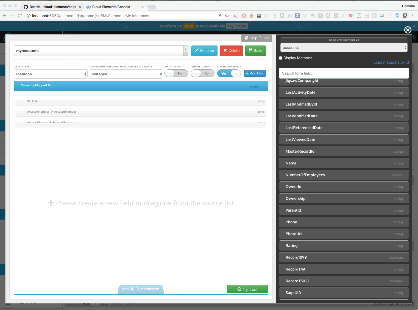Reload the current page
The width and height of the screenshot is (418, 310).
pyautogui.click(x=20, y=16)
